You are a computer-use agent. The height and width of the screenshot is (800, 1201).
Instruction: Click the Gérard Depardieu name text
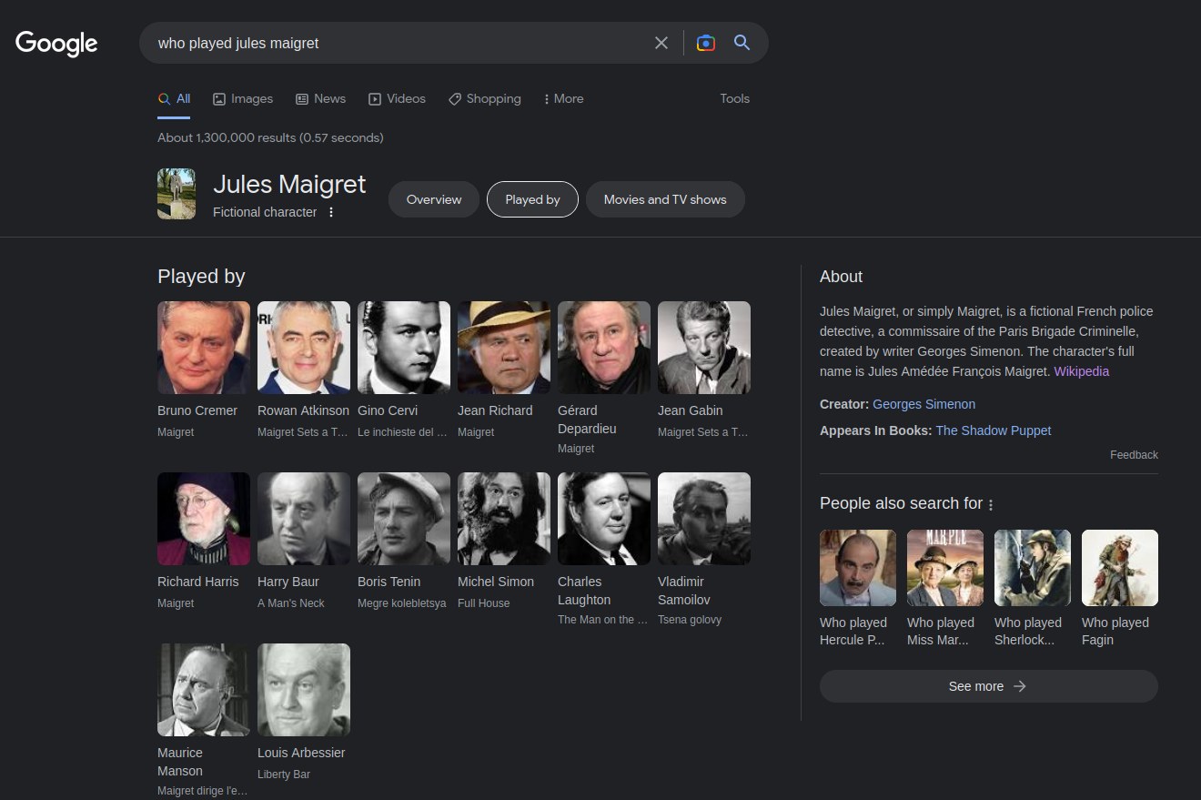pyautogui.click(x=587, y=420)
